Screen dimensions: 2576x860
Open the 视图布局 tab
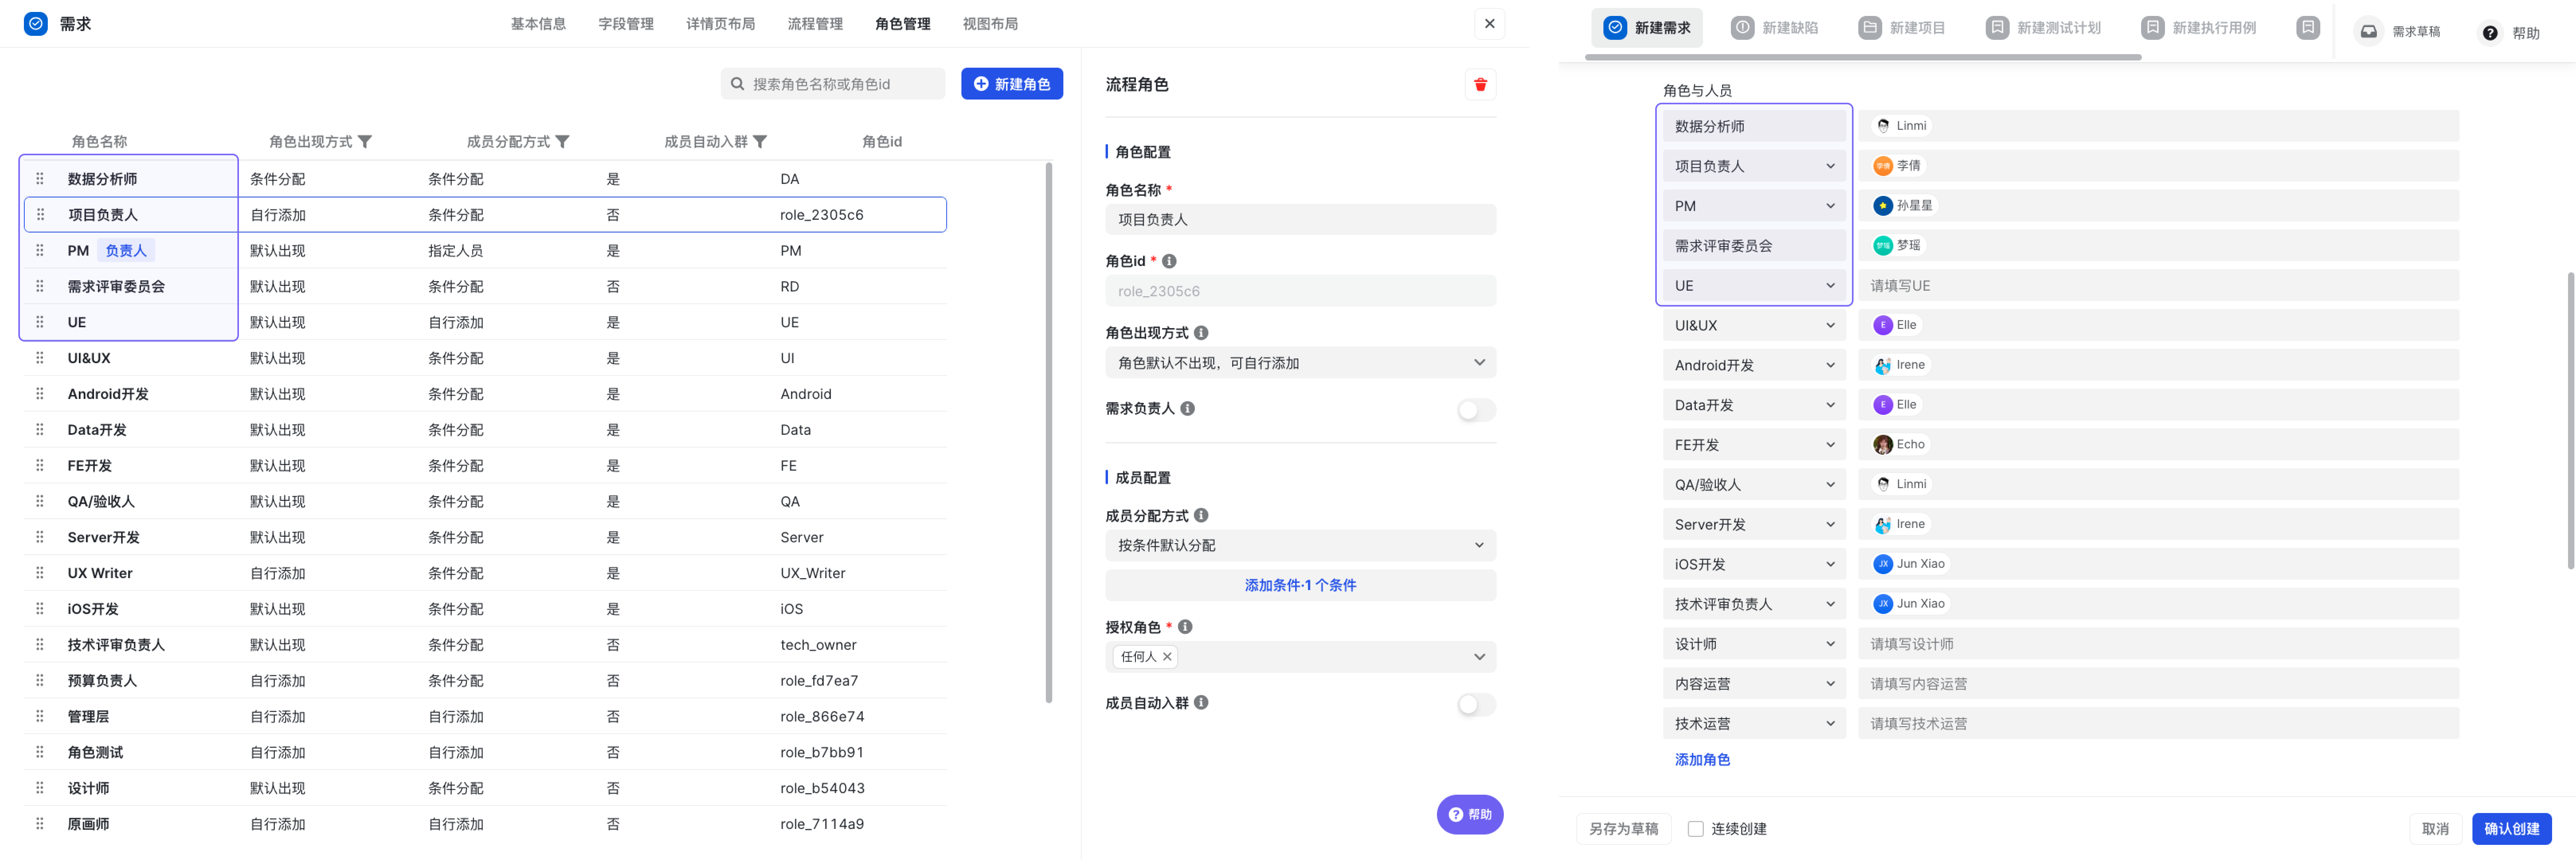(990, 24)
